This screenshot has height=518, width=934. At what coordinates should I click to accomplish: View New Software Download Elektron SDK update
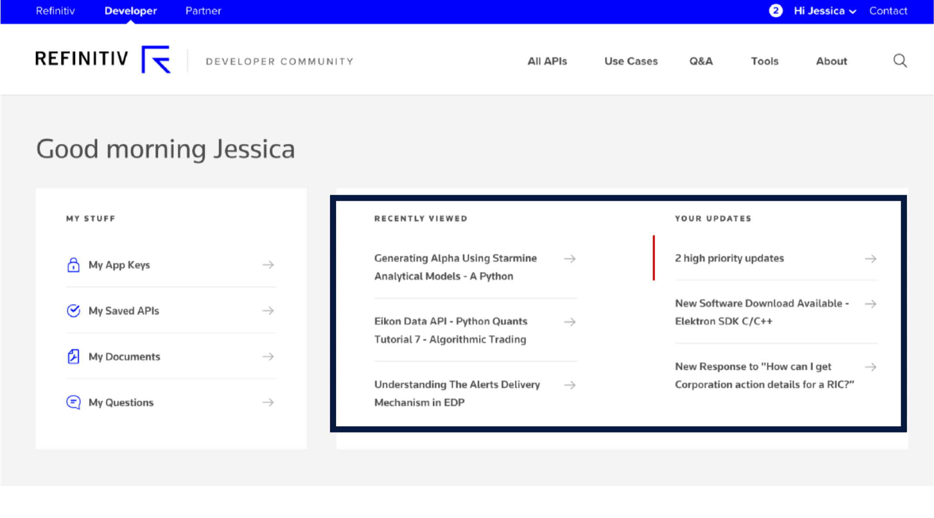coord(761,312)
